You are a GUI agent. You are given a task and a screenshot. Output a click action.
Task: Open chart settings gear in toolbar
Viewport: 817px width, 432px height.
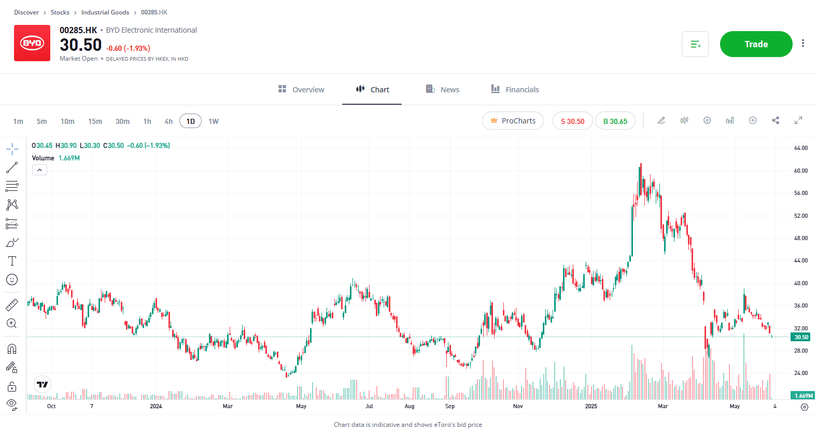click(707, 120)
